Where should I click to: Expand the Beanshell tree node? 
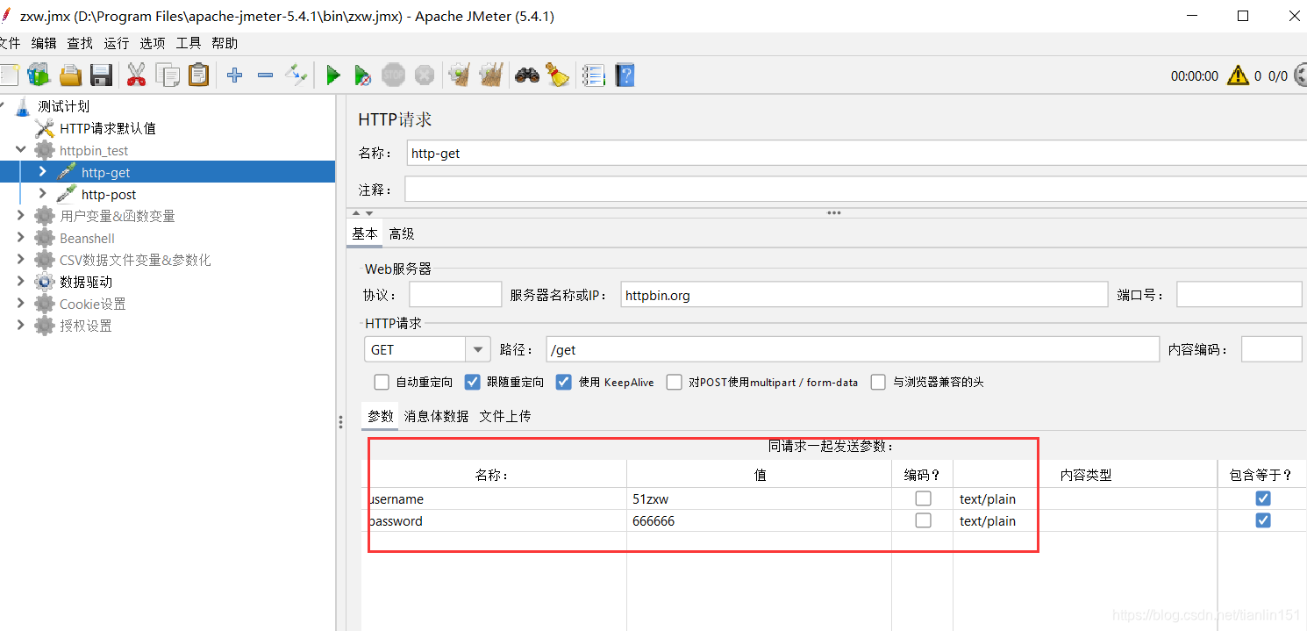click(x=21, y=237)
